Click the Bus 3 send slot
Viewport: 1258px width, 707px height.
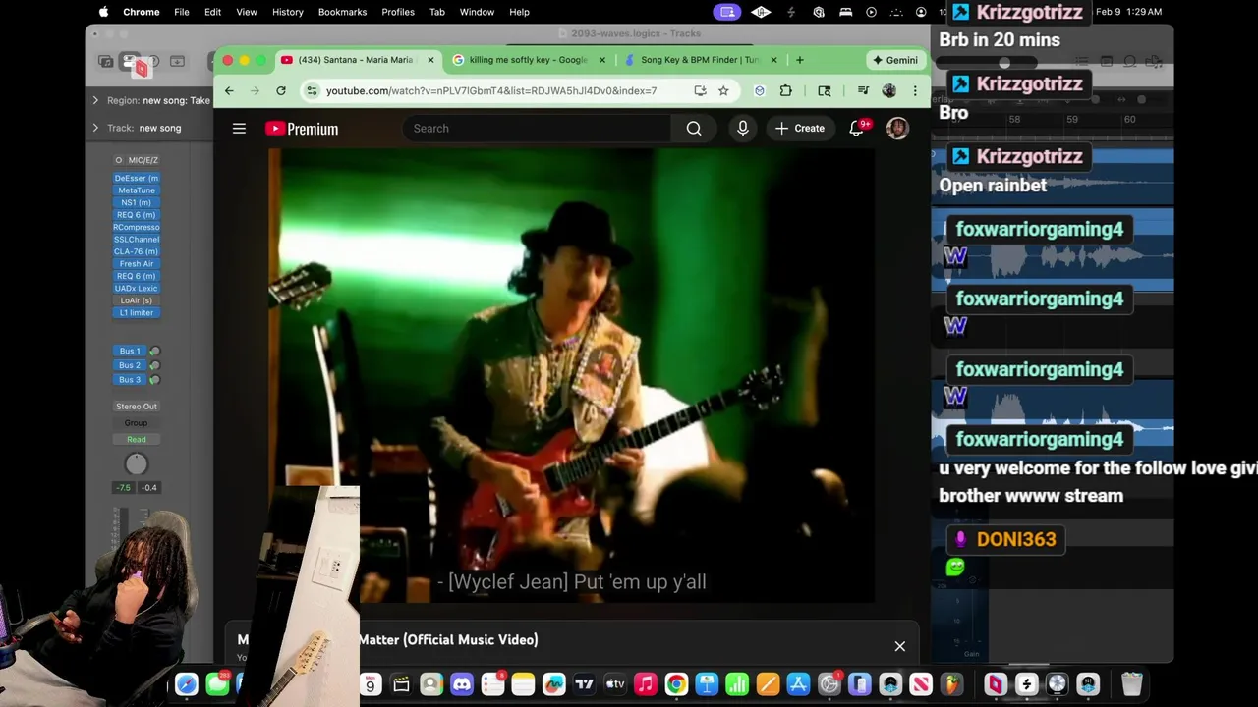(x=130, y=379)
